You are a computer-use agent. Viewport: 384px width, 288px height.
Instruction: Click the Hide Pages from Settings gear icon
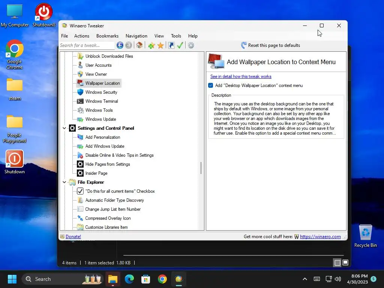click(80, 164)
